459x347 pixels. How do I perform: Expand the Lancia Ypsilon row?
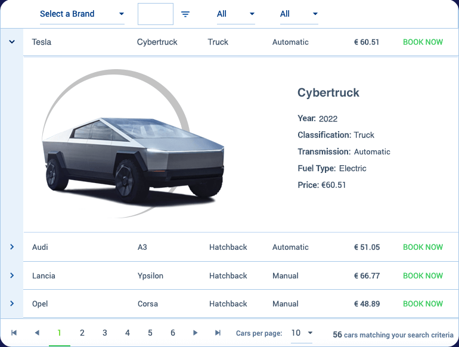coord(12,275)
